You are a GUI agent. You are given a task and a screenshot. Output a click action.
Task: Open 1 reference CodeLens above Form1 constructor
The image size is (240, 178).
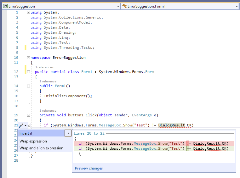pyautogui.click(x=48, y=81)
